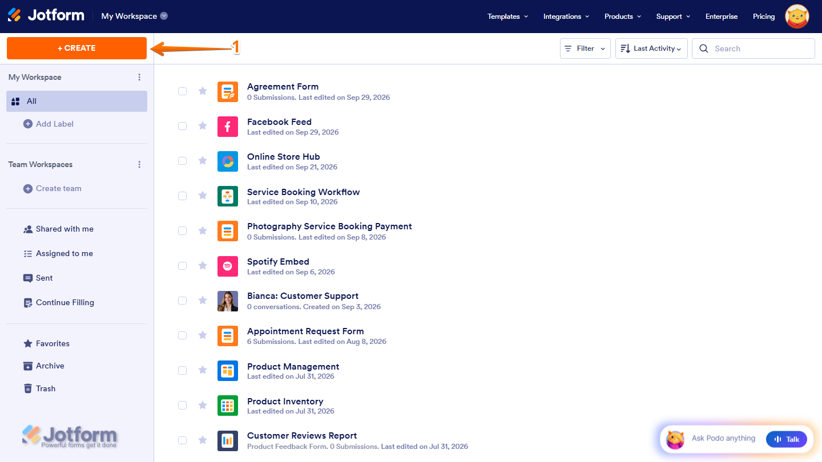
Task: Click the Ask Podo anything field
Action: [x=723, y=439]
